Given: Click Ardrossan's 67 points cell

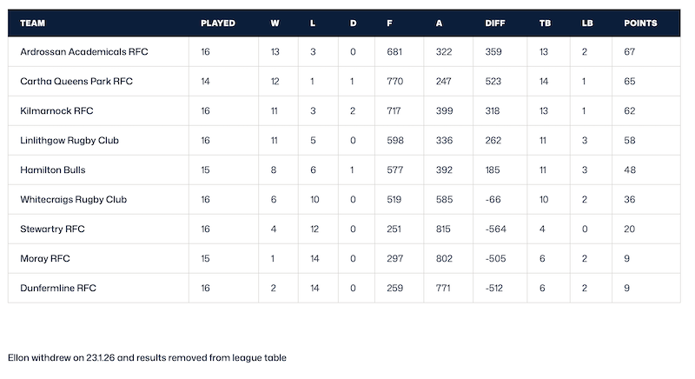Looking at the screenshot, I should click(x=632, y=52).
